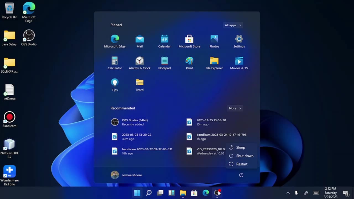The image size is (354, 199).
Task: Click the pen menu icon in system tray
Action: 306,193
